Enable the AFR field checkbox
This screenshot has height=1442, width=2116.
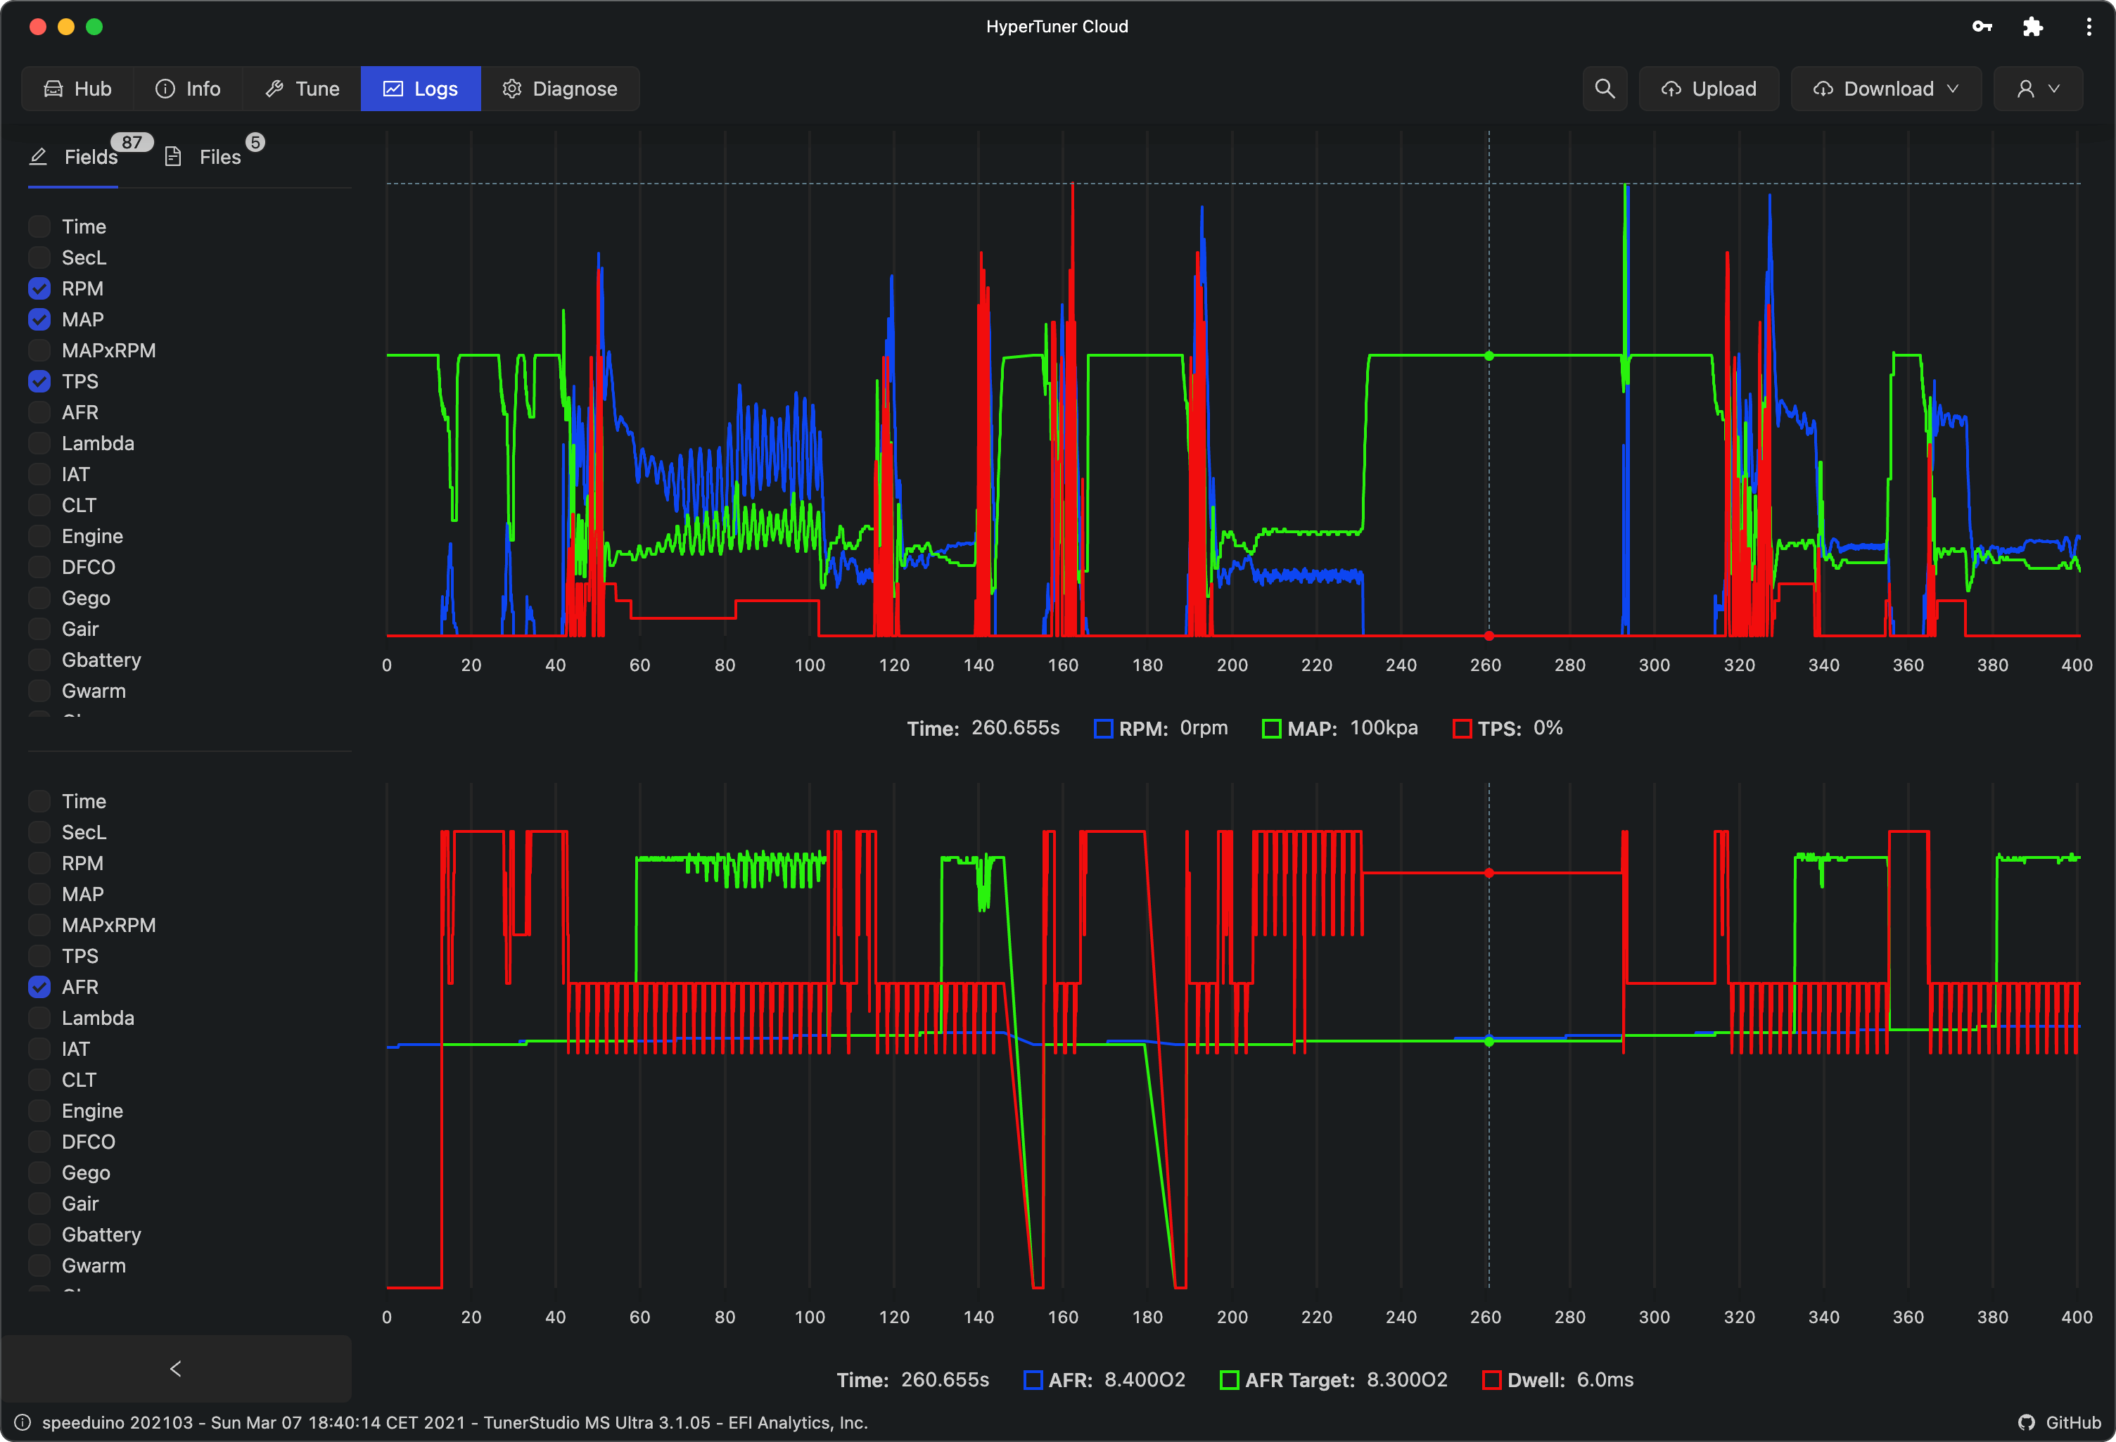pos(39,413)
